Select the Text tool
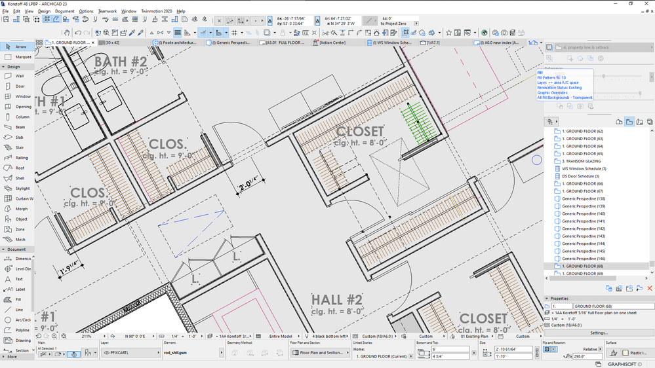This screenshot has height=368, width=655. click(x=16, y=279)
